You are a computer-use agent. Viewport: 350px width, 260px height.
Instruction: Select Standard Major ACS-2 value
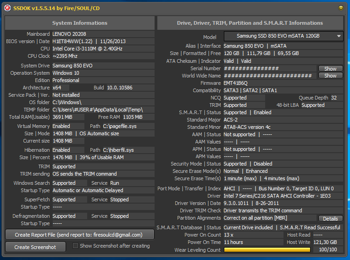pos(231,120)
